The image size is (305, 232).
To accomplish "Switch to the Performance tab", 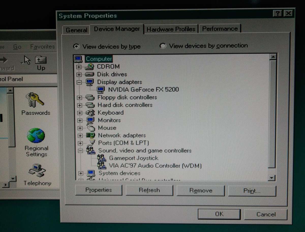I will (220, 29).
